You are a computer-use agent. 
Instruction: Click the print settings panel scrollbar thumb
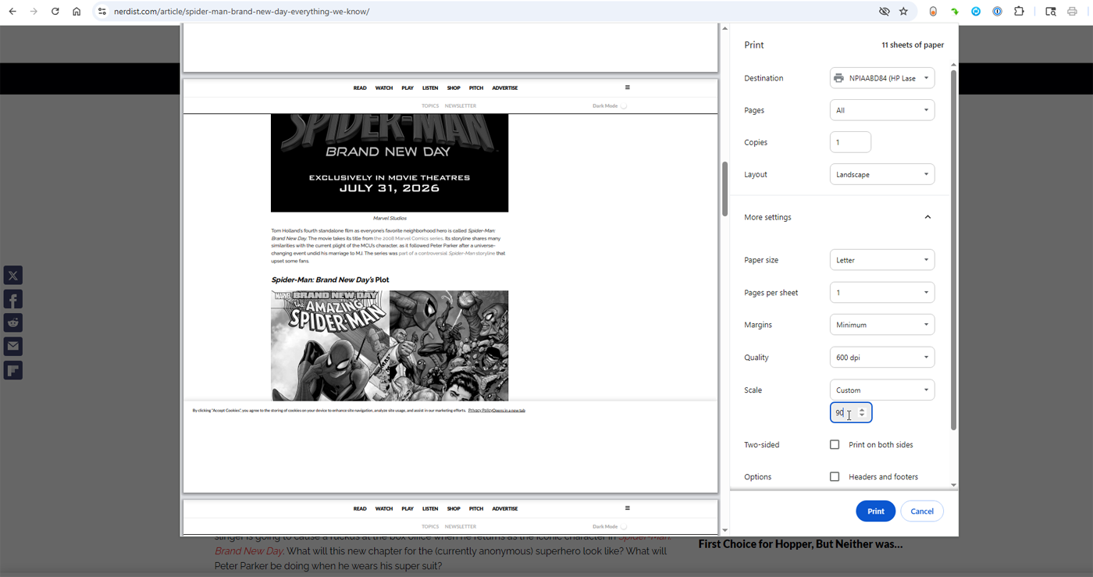pos(953,250)
